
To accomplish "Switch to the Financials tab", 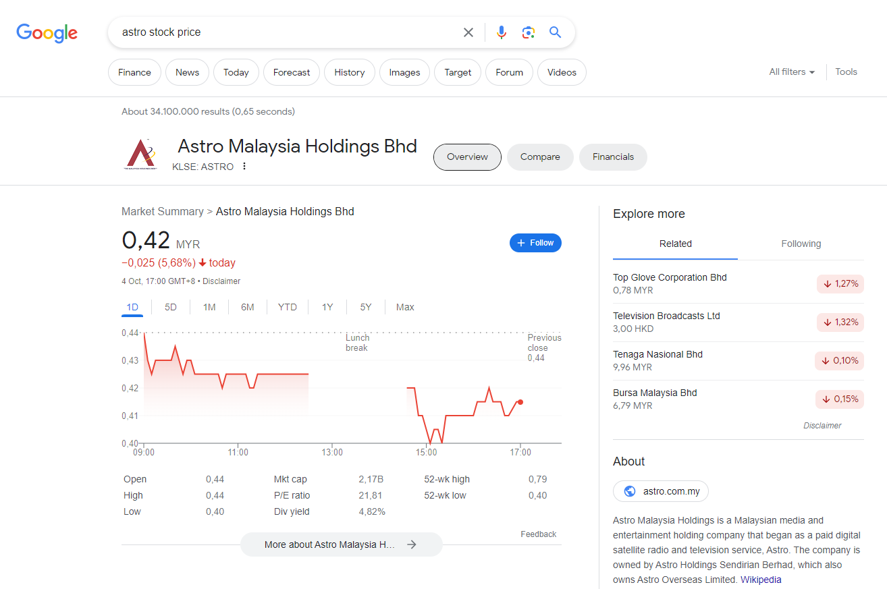I will point(613,157).
